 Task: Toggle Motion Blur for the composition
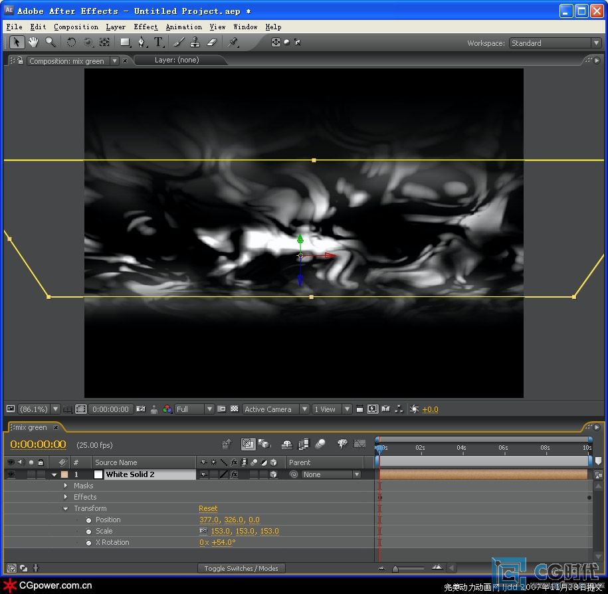[320, 444]
